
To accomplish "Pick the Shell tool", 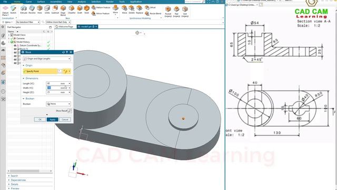I will click(x=86, y=10).
